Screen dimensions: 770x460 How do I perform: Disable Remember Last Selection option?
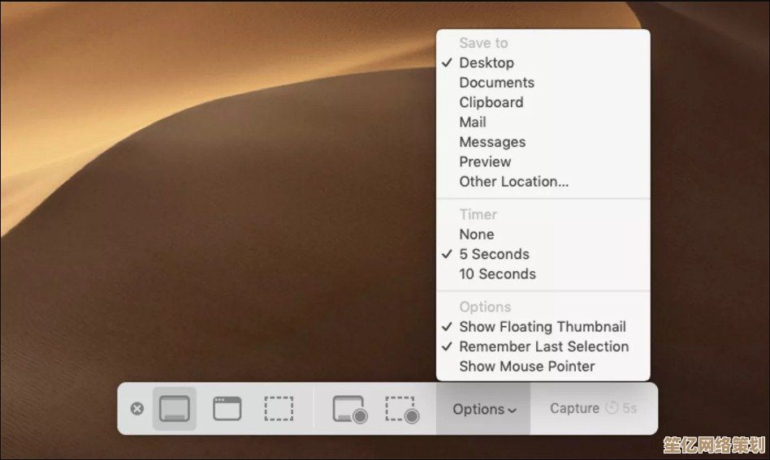pos(543,346)
